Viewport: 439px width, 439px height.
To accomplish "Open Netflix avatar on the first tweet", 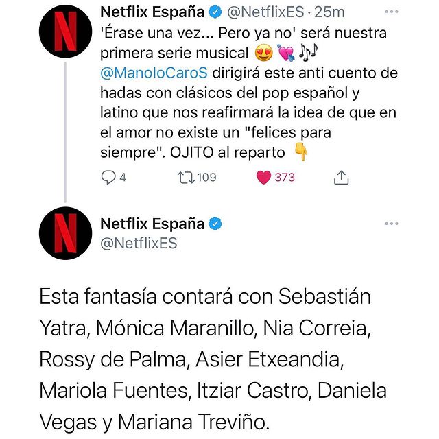I will point(66,34).
